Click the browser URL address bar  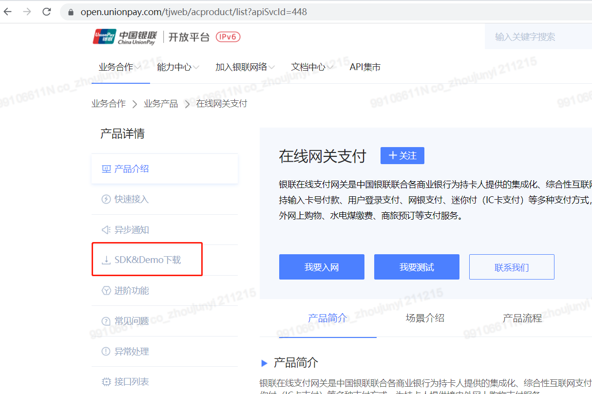point(326,12)
